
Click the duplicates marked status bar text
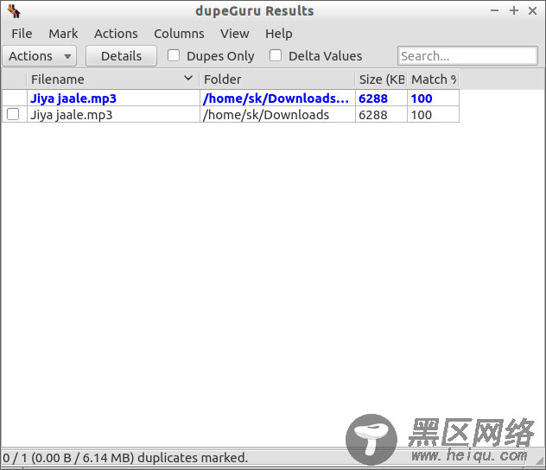tap(125, 457)
